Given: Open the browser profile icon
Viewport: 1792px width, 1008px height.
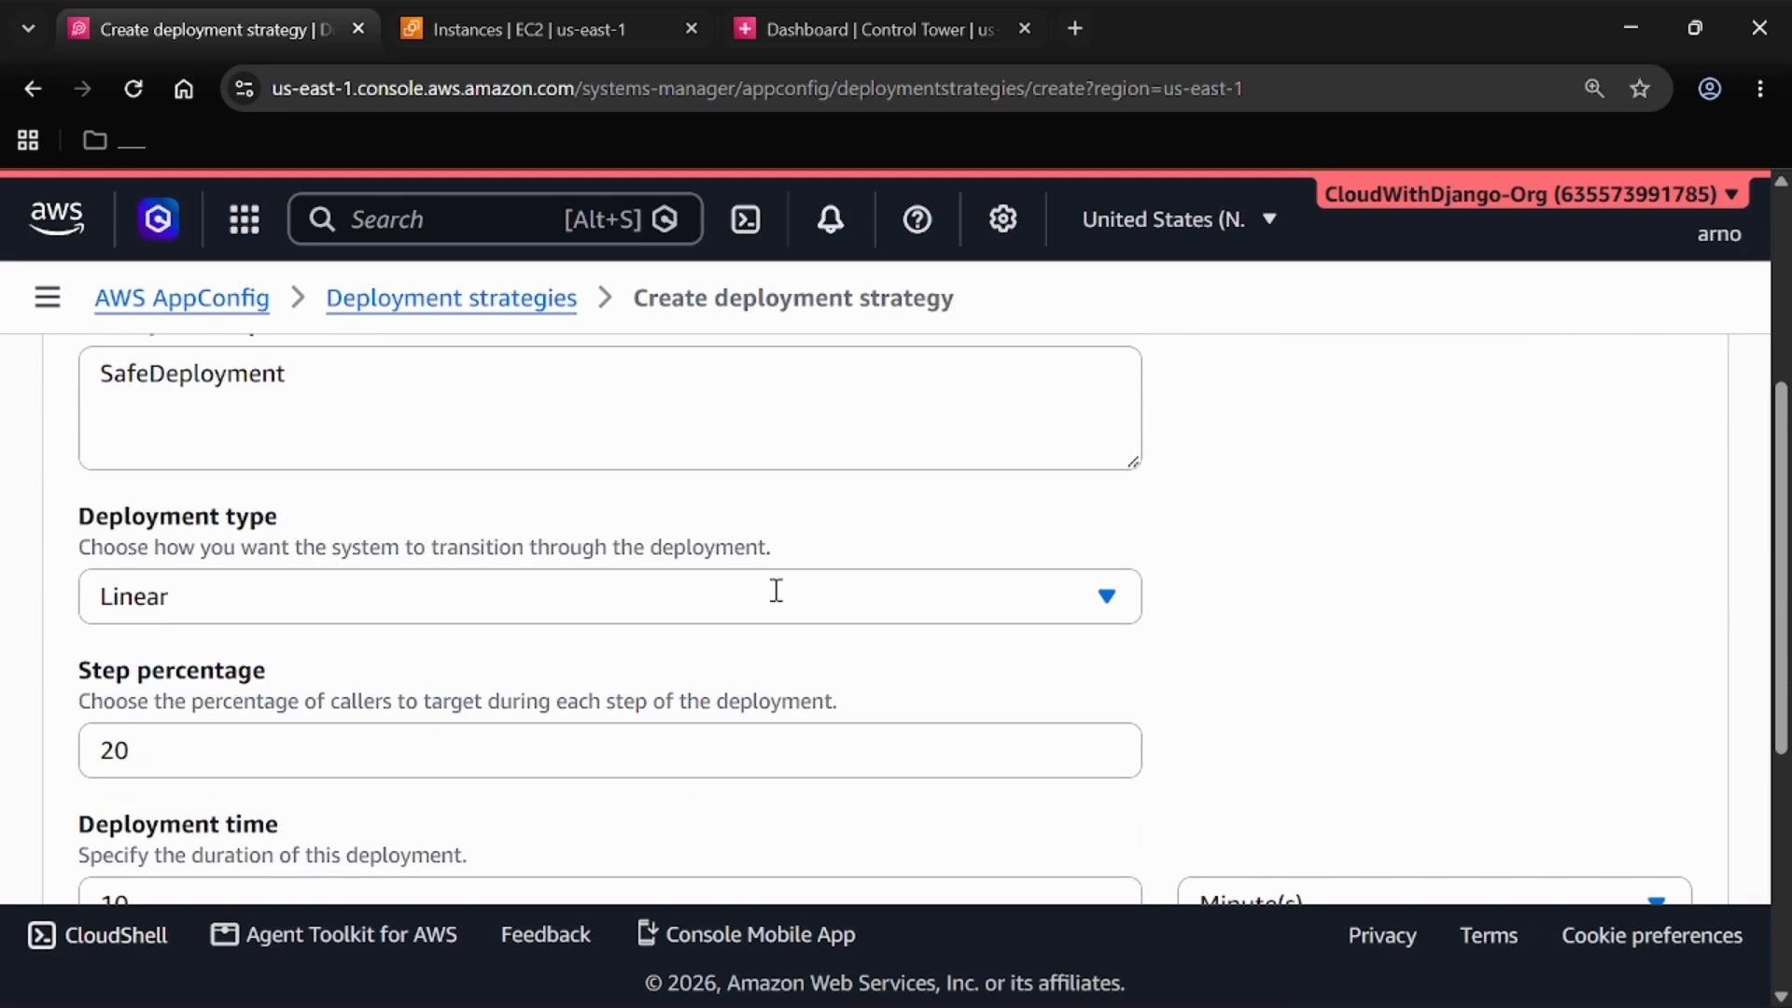Looking at the screenshot, I should tap(1710, 89).
